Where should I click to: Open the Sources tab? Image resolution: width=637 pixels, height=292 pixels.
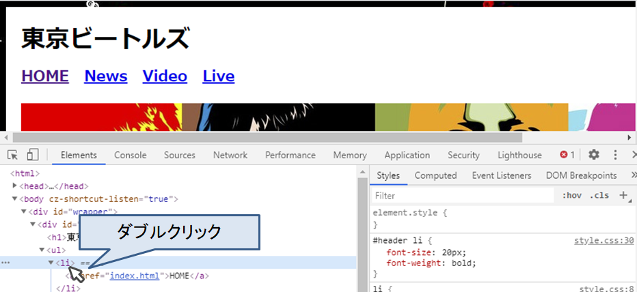pos(180,155)
